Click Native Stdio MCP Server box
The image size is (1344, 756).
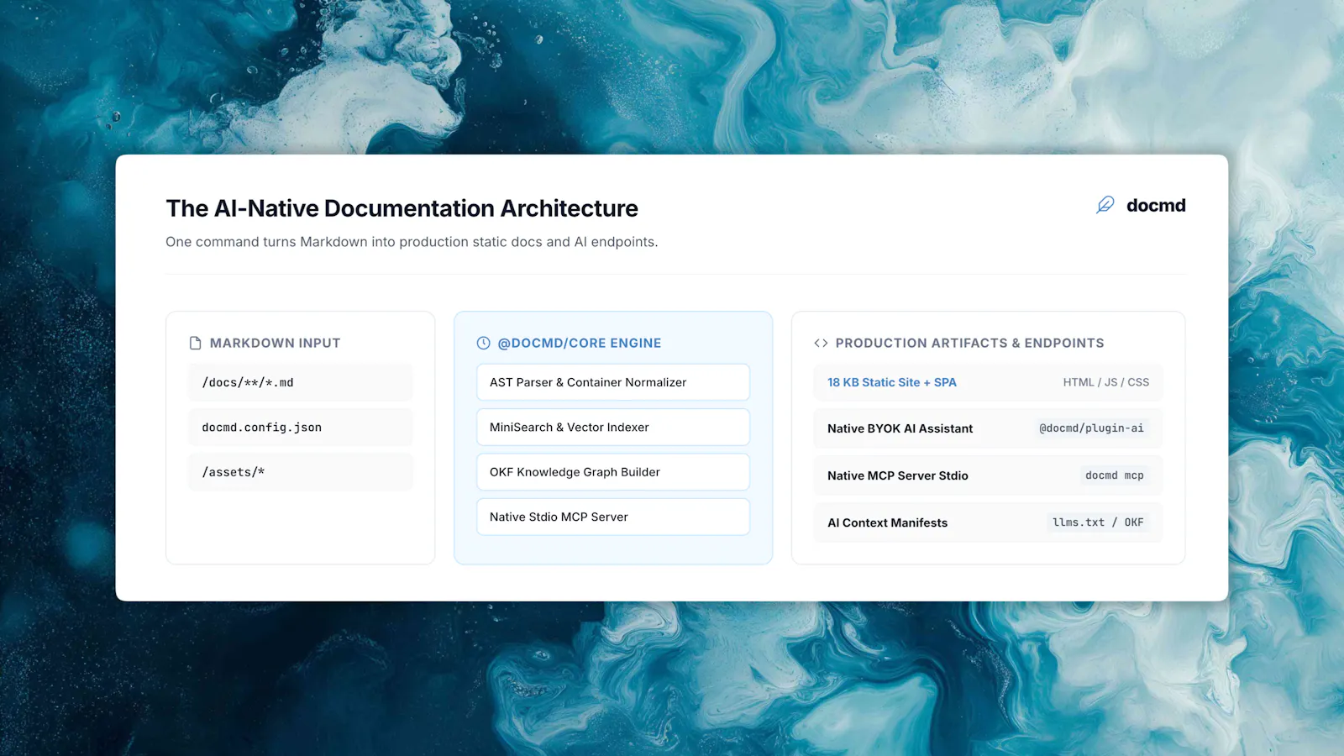click(613, 517)
